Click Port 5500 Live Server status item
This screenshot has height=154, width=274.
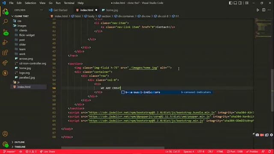(235, 151)
